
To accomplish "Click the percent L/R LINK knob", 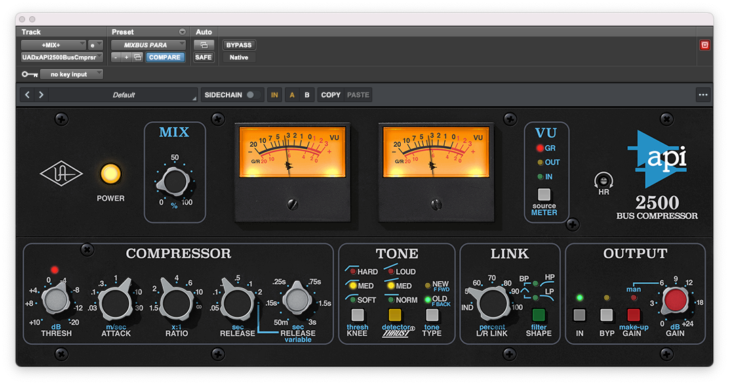I will pyautogui.click(x=492, y=304).
